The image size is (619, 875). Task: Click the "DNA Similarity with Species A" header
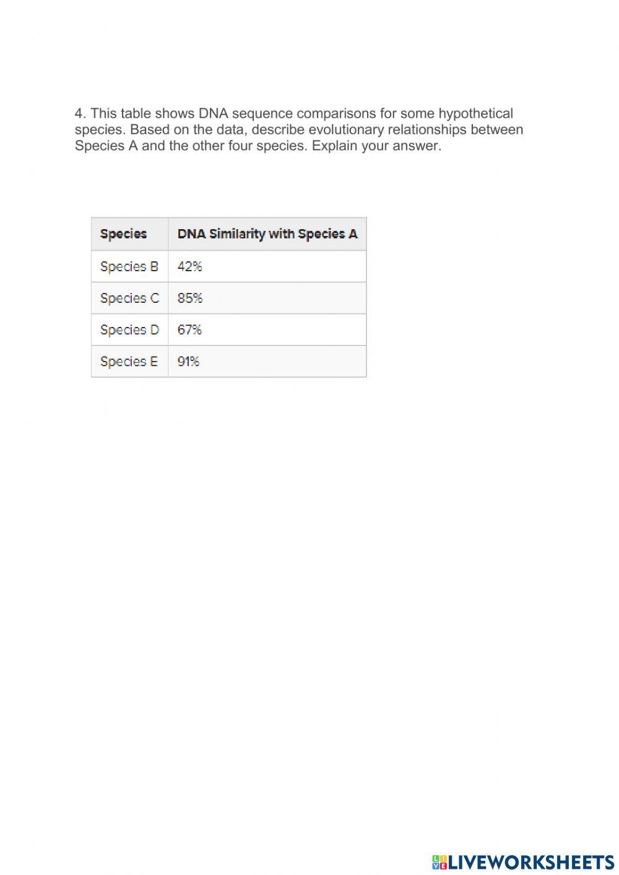pyautogui.click(x=267, y=234)
